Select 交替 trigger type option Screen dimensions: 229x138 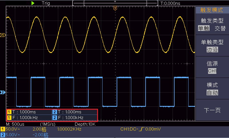pyautogui.click(x=220, y=28)
